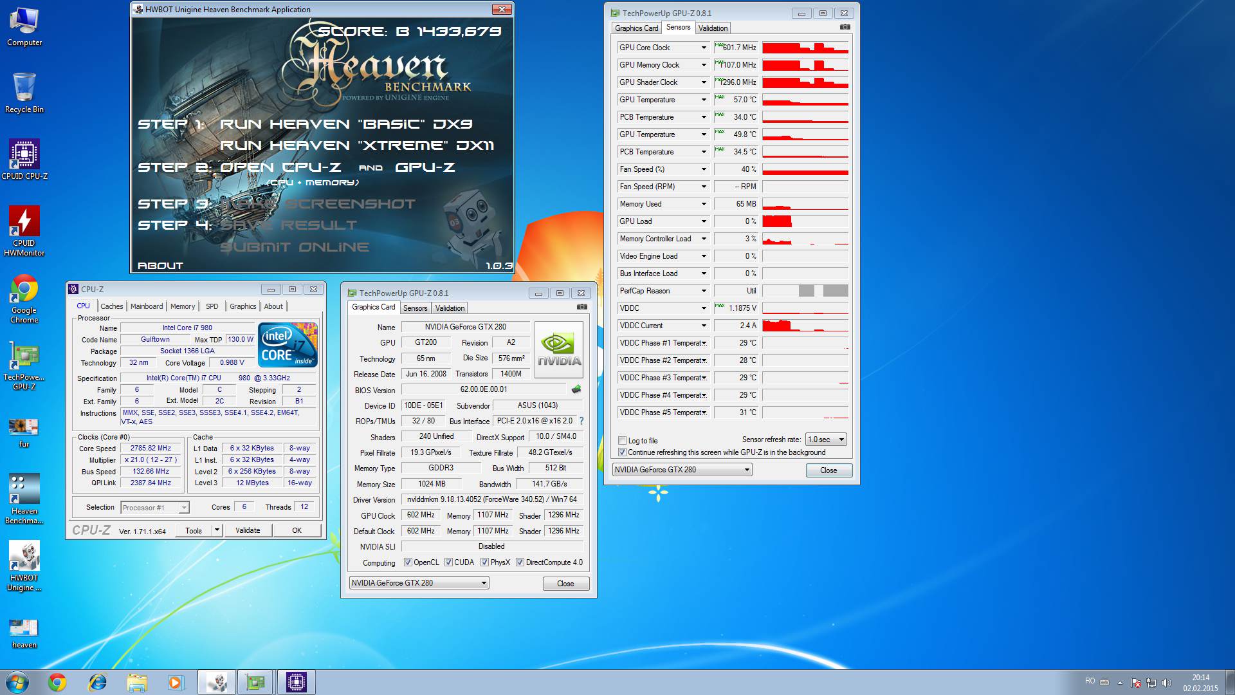Click the RO language indicator in tray
Screen dimensions: 1235x695
(x=1090, y=681)
